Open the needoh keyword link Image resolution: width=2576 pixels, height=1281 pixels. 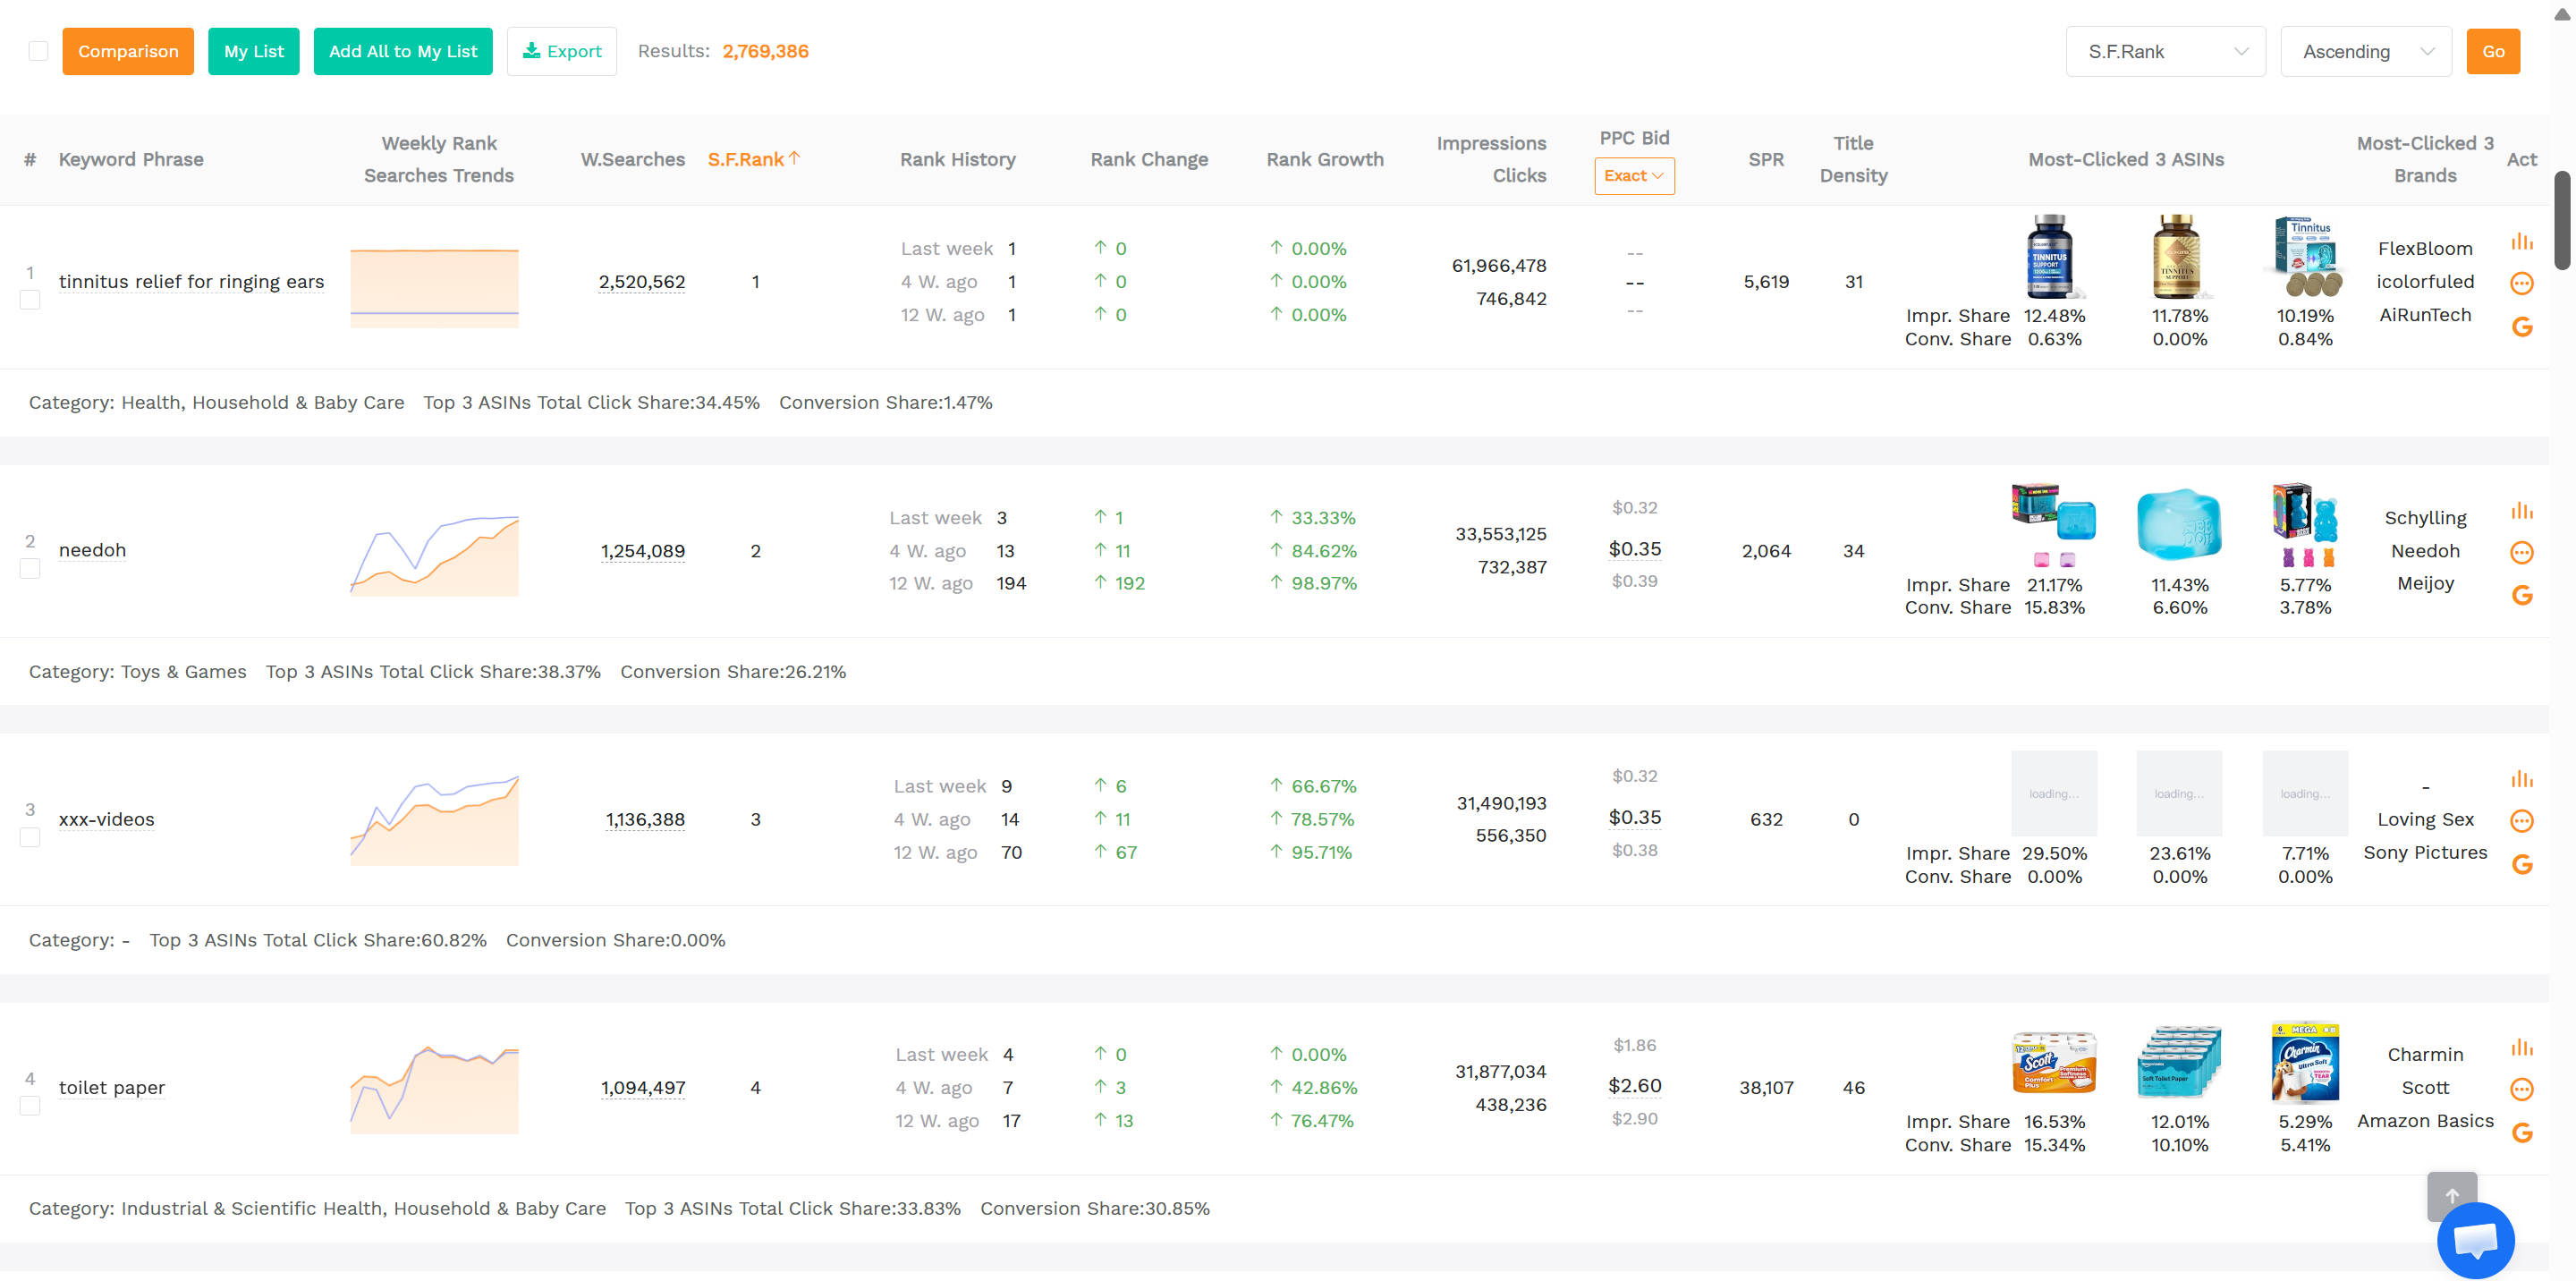[x=92, y=550]
